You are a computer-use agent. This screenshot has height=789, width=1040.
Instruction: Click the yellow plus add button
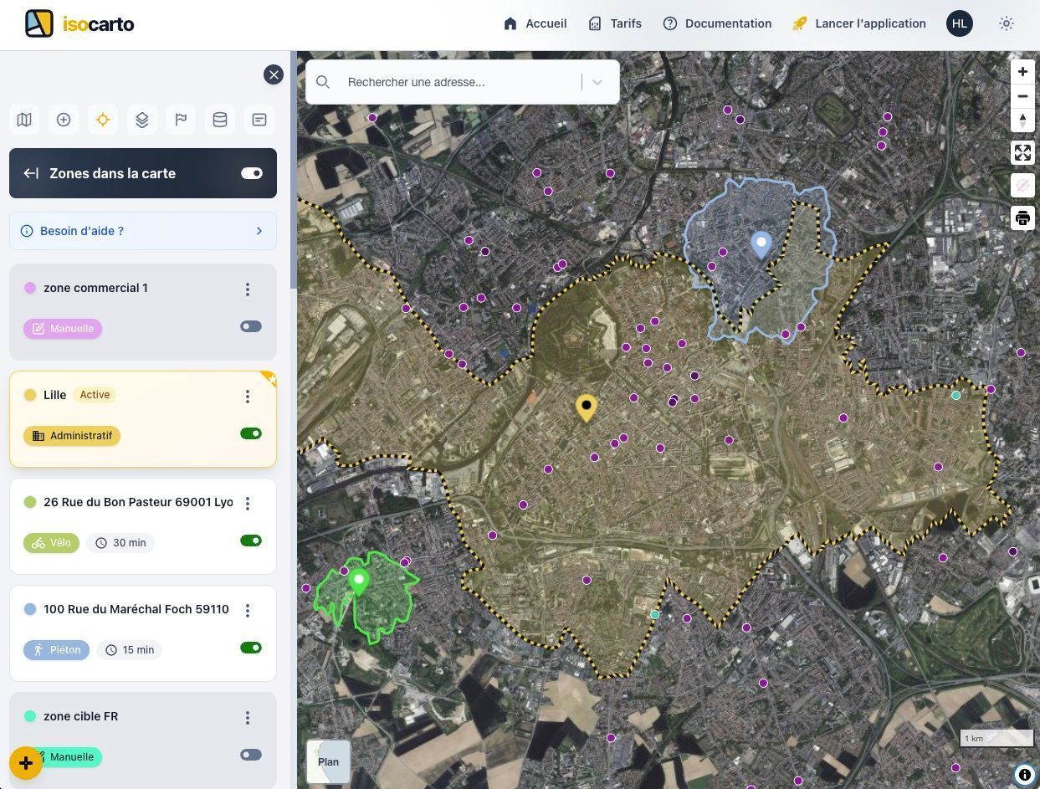pos(26,763)
